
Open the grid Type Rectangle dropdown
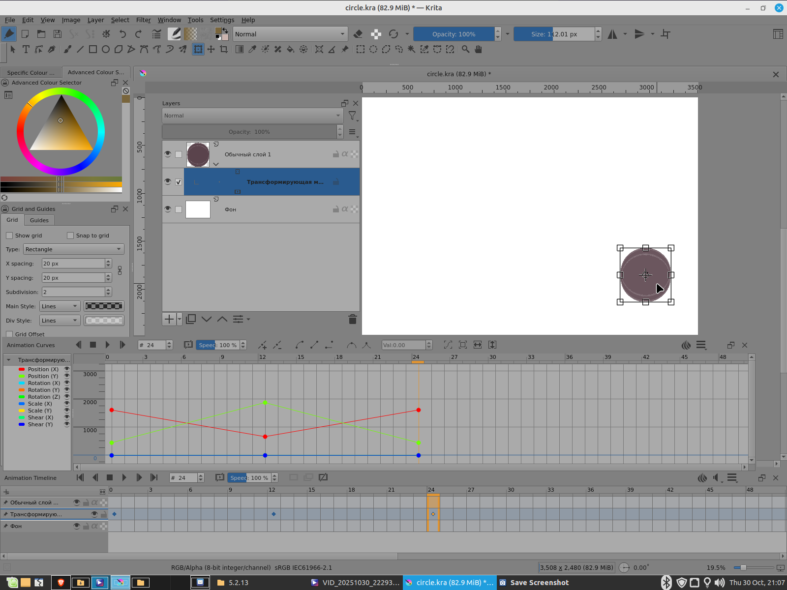pyautogui.click(x=73, y=249)
